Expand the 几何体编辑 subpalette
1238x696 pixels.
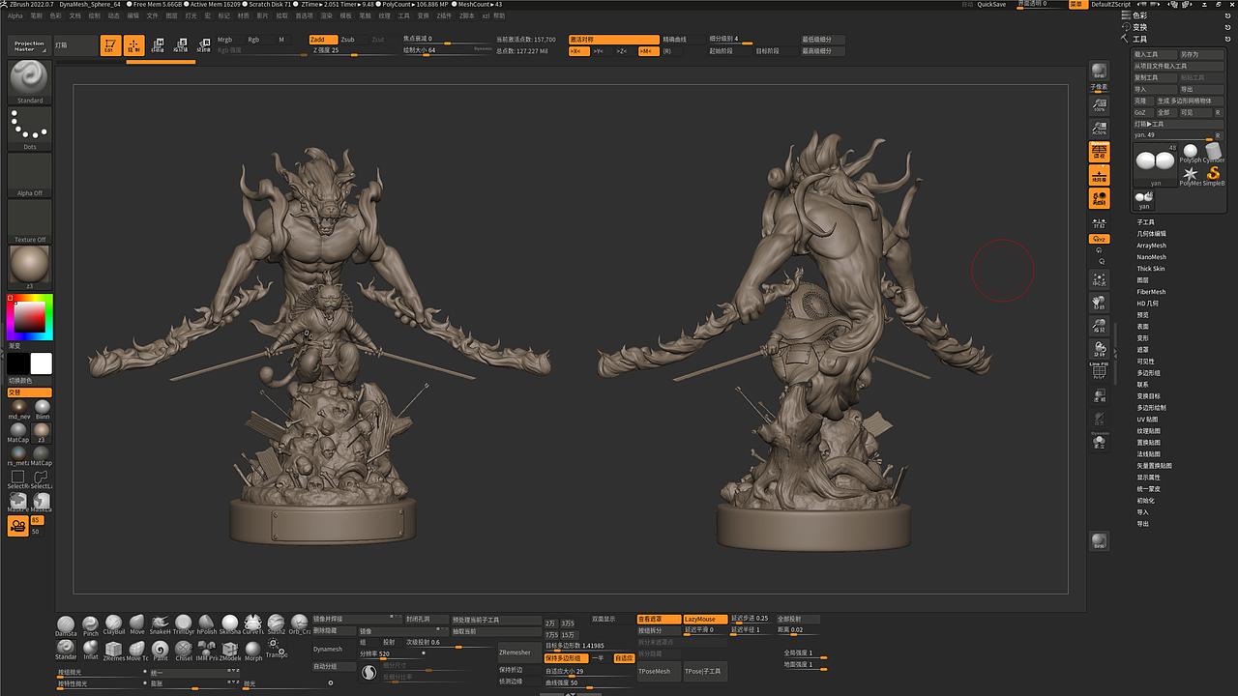[x=1152, y=234]
